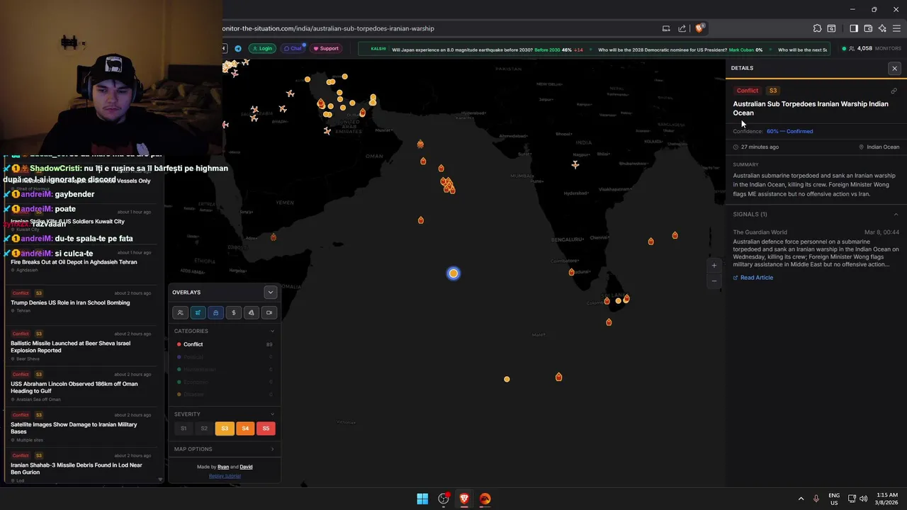The height and width of the screenshot is (510, 907).
Task: Open Ryan's credit link
Action: pyautogui.click(x=223, y=467)
